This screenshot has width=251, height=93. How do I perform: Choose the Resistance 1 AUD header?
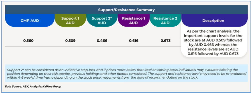134,21
